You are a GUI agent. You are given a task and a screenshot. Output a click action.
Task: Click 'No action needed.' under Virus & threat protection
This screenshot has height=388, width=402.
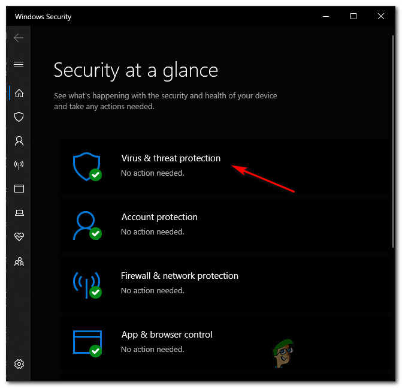153,173
